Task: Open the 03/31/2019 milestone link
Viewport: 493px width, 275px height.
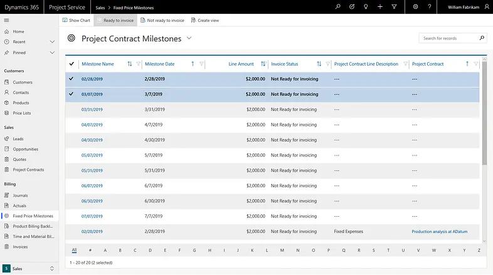Action: 92,109
